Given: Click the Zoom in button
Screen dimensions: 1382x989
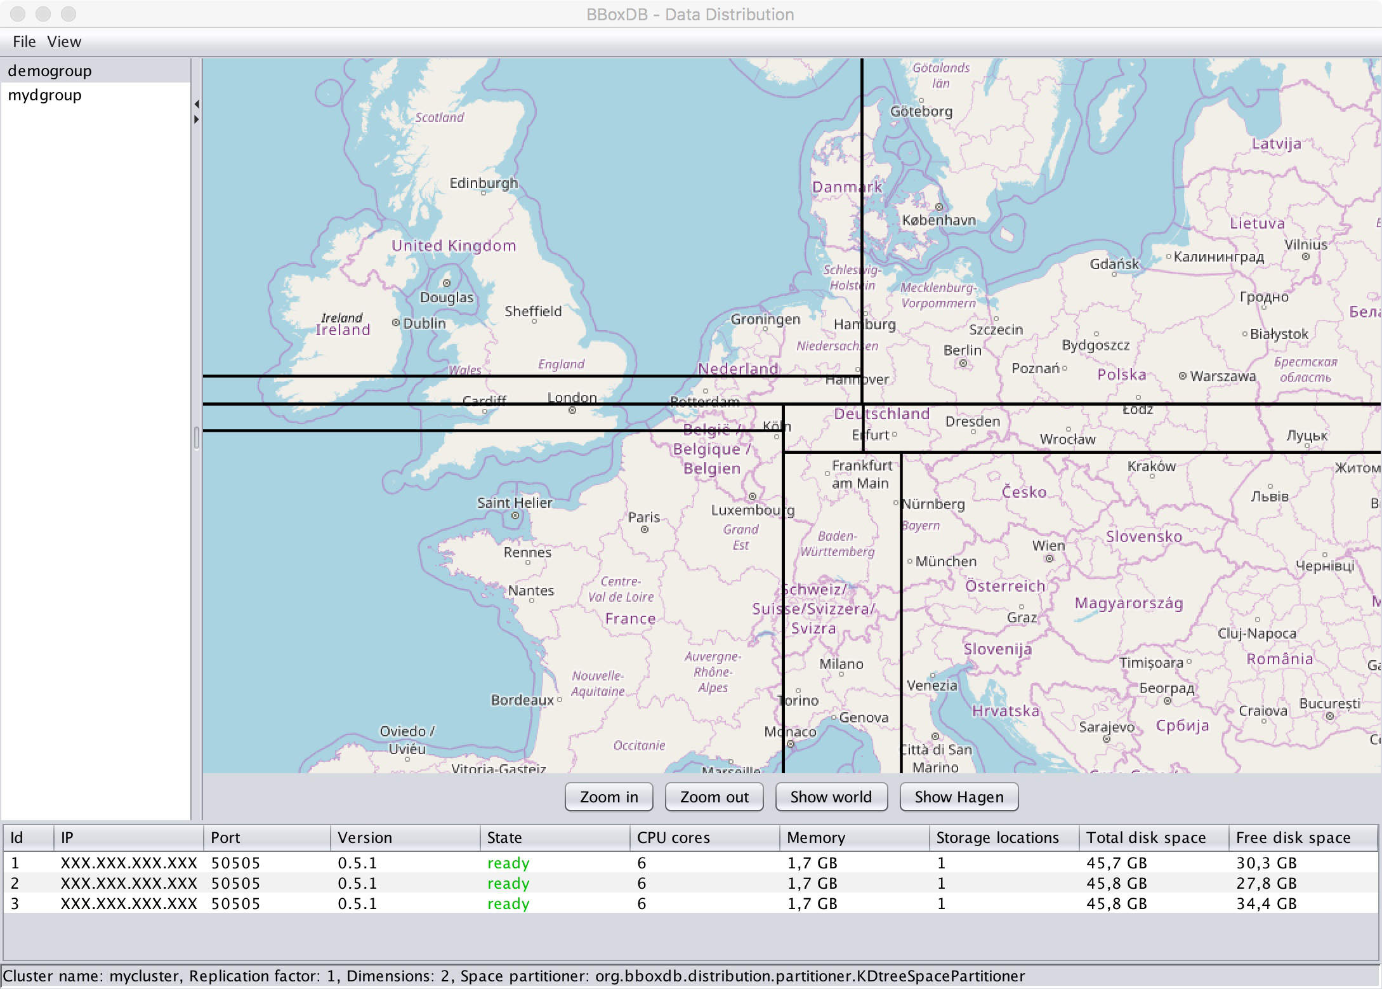Looking at the screenshot, I should coord(609,797).
